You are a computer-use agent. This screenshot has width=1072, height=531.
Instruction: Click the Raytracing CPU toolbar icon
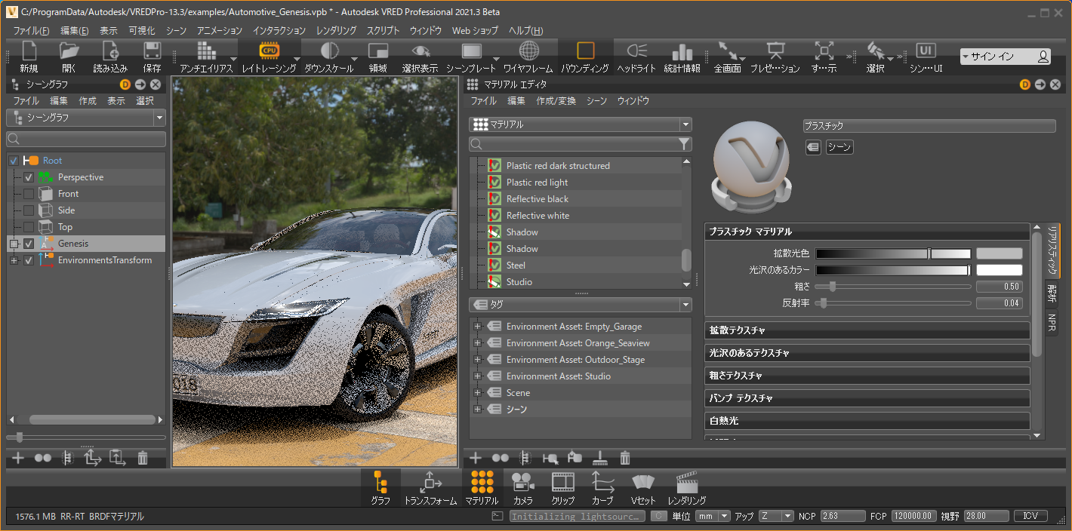[268, 51]
